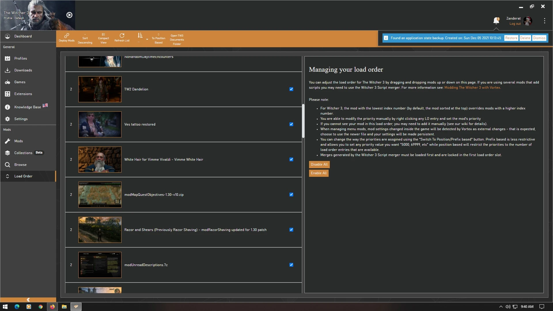Click the Disable All button

point(319,164)
